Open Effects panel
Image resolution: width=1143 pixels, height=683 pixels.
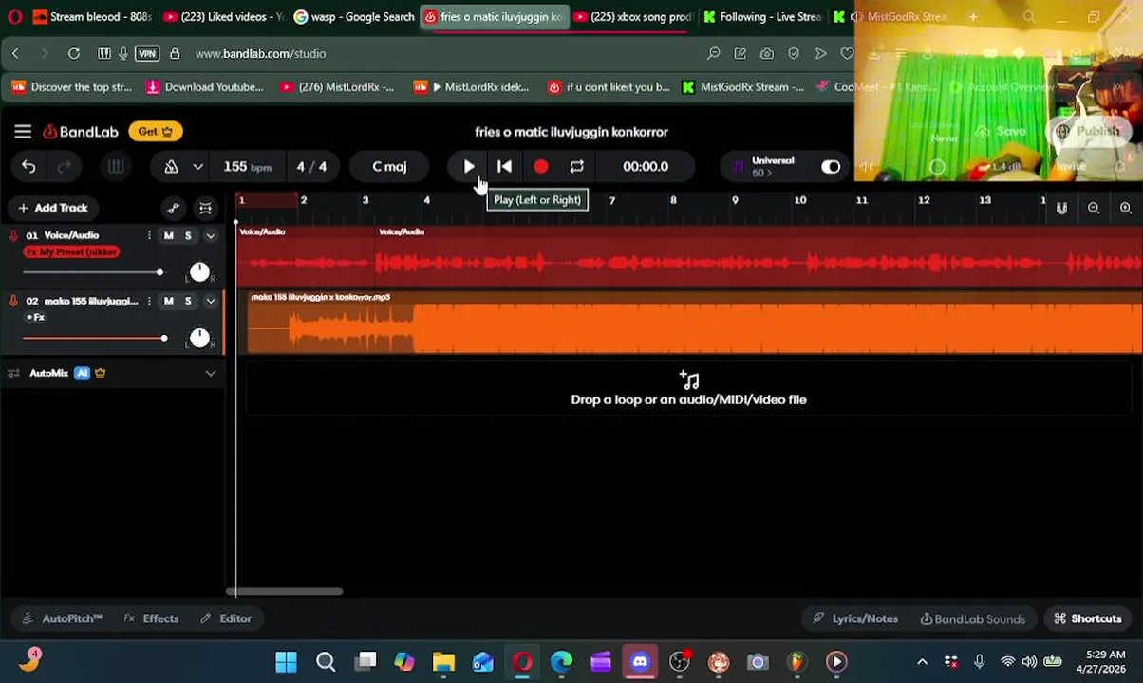(x=151, y=618)
